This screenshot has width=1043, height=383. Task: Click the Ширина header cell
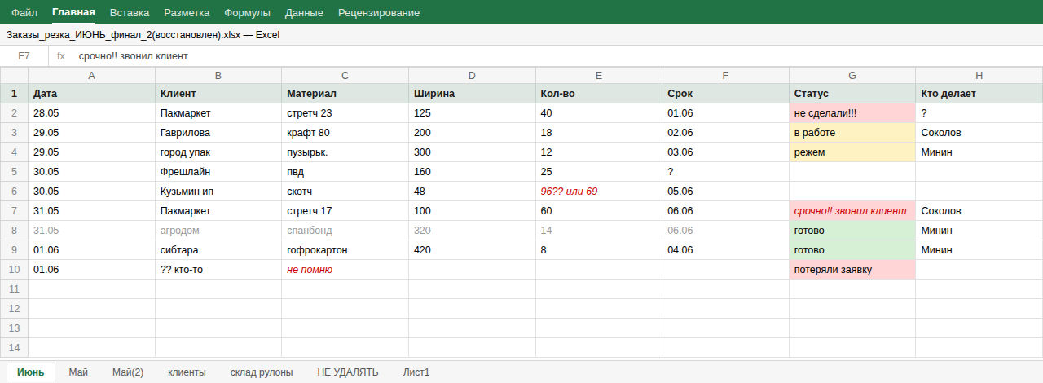472,94
